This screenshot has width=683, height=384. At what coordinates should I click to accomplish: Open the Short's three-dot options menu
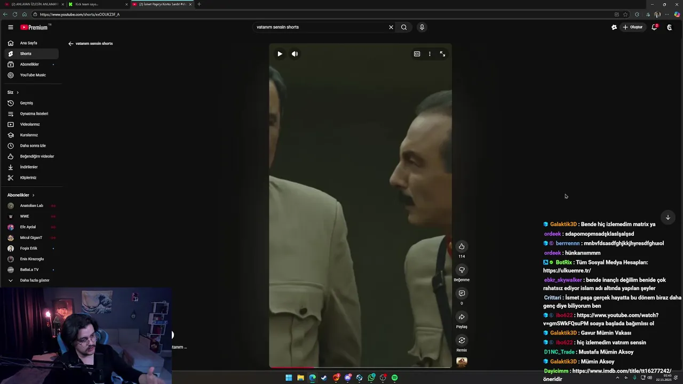point(430,54)
